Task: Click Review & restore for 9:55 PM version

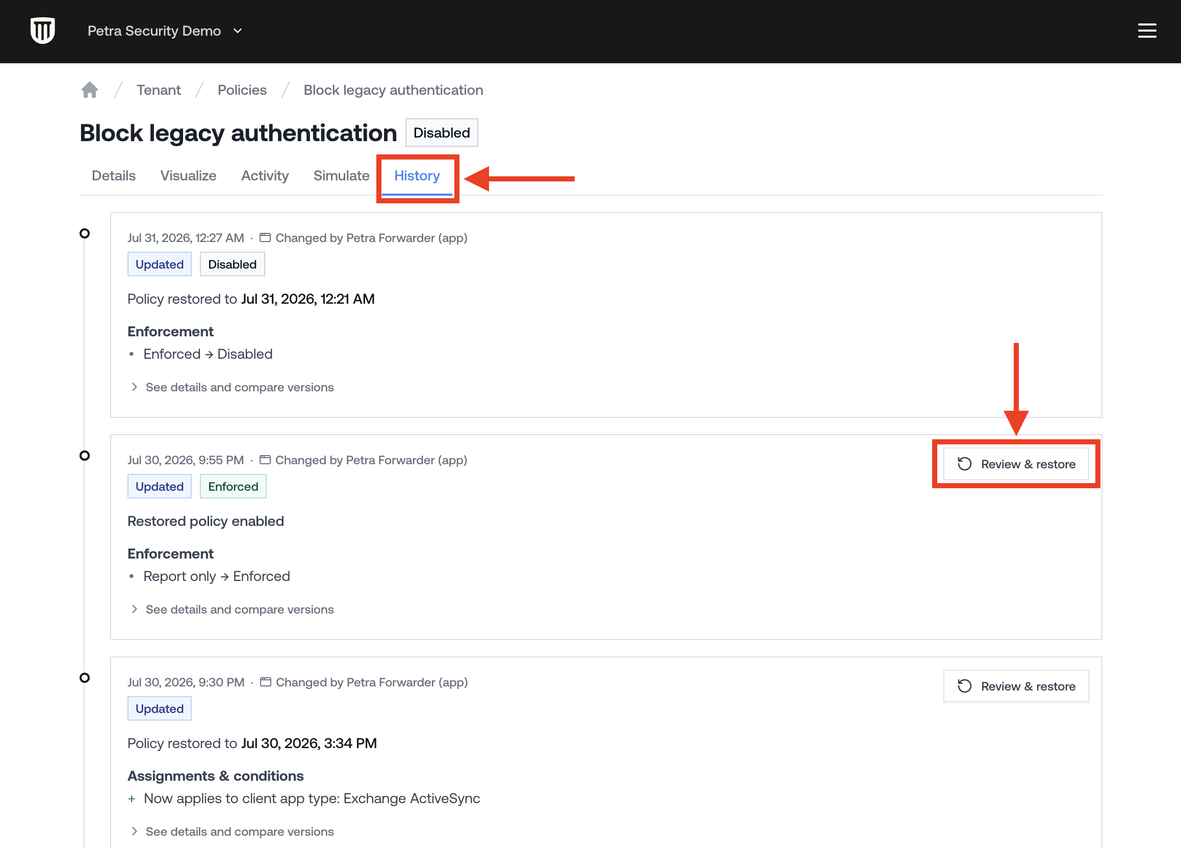Action: pos(1016,464)
